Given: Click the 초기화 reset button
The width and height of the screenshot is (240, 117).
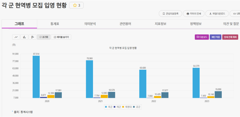Looking at the screenshot, I should [44, 37].
